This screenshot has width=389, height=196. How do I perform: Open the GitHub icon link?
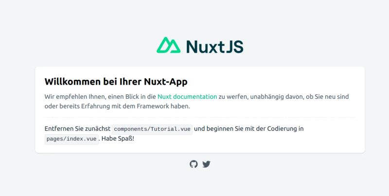pyautogui.click(x=194, y=164)
